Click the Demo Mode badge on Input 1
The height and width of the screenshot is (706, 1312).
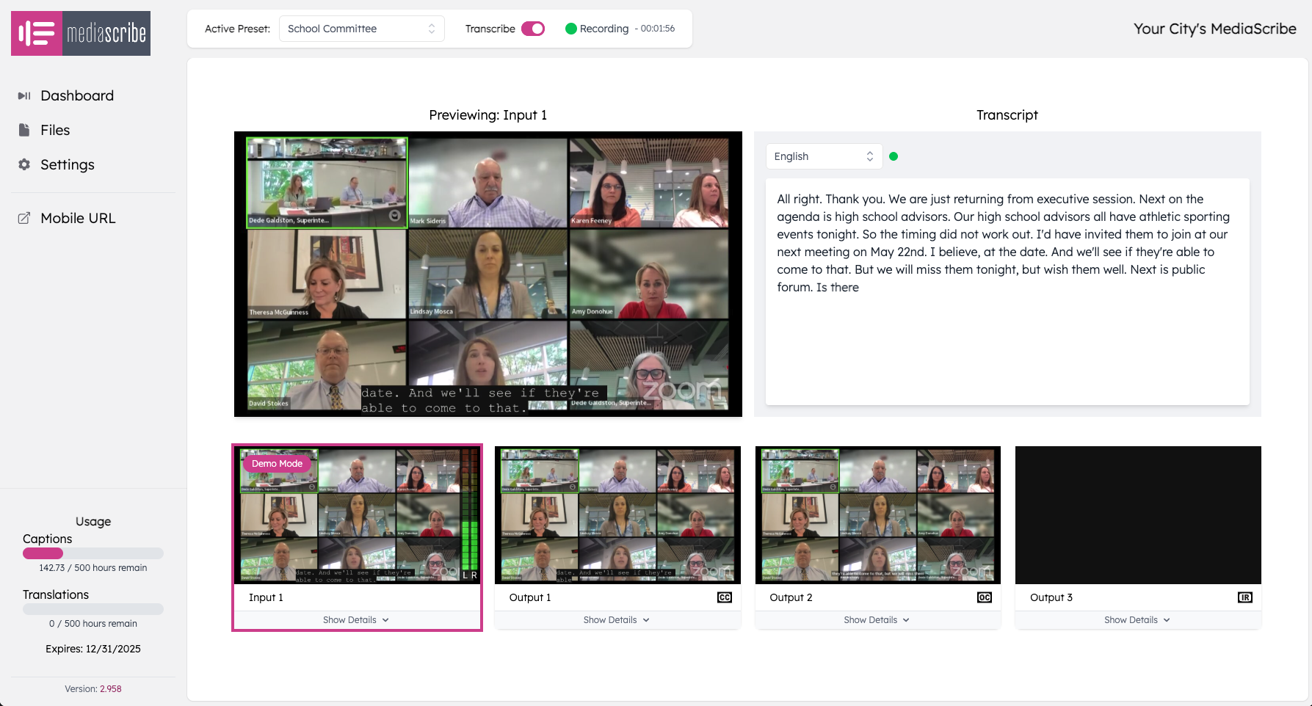coord(278,463)
